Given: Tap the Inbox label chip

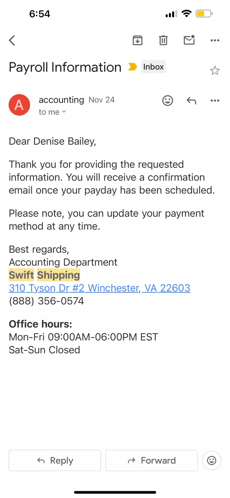Looking at the screenshot, I should (153, 67).
